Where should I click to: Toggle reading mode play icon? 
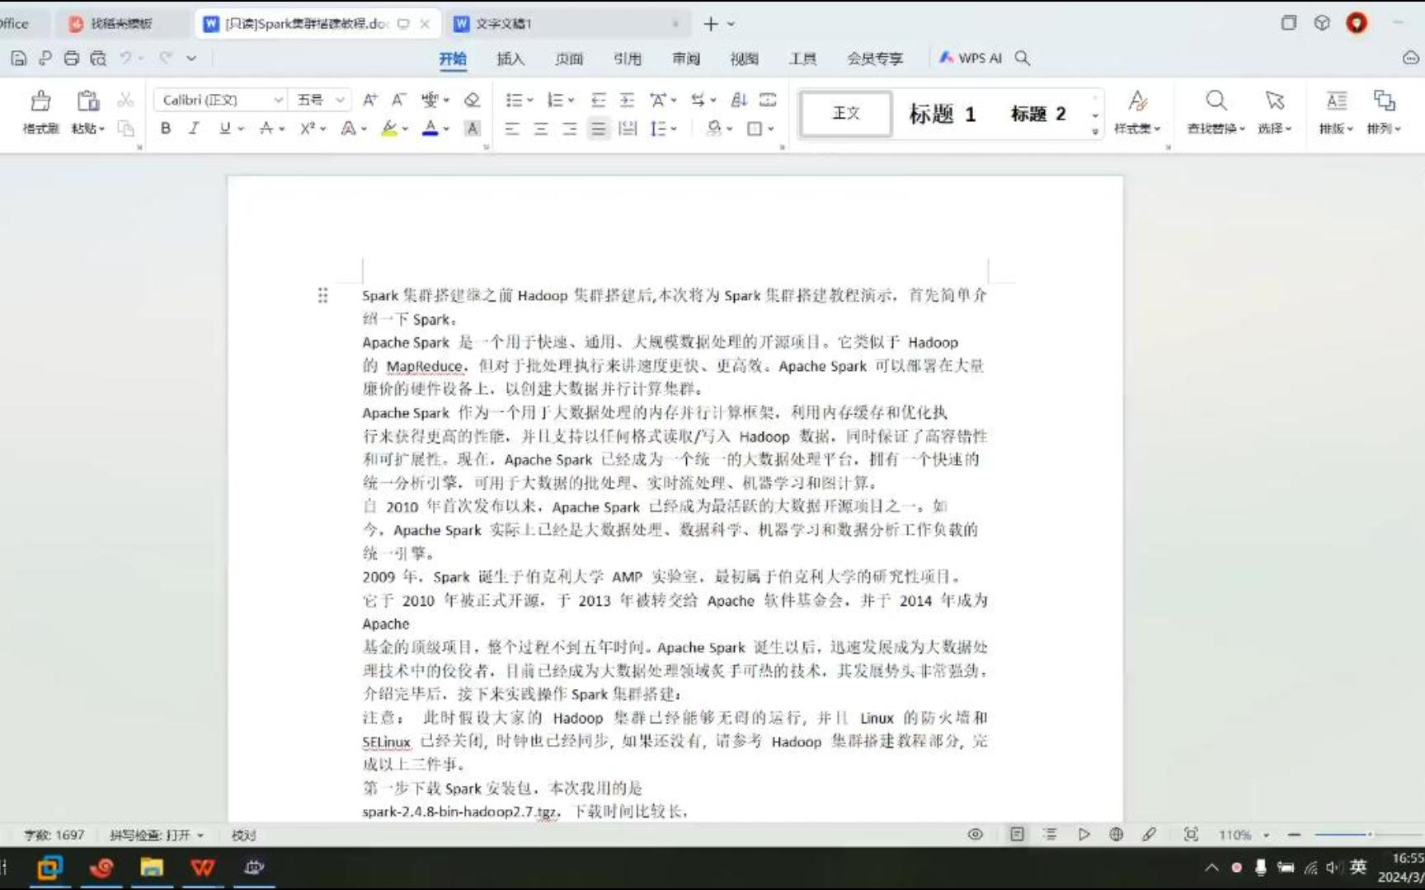(1084, 834)
